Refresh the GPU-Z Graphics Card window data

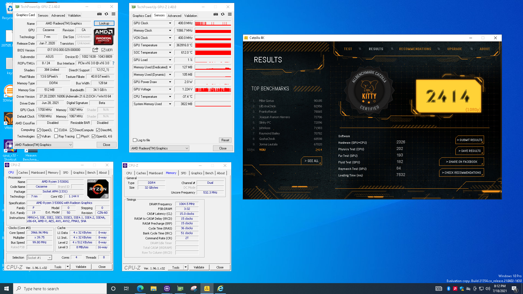point(107,14)
